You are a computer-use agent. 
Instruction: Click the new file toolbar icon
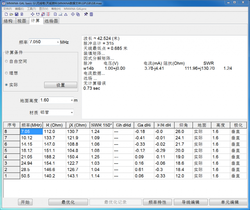pos(6,14)
